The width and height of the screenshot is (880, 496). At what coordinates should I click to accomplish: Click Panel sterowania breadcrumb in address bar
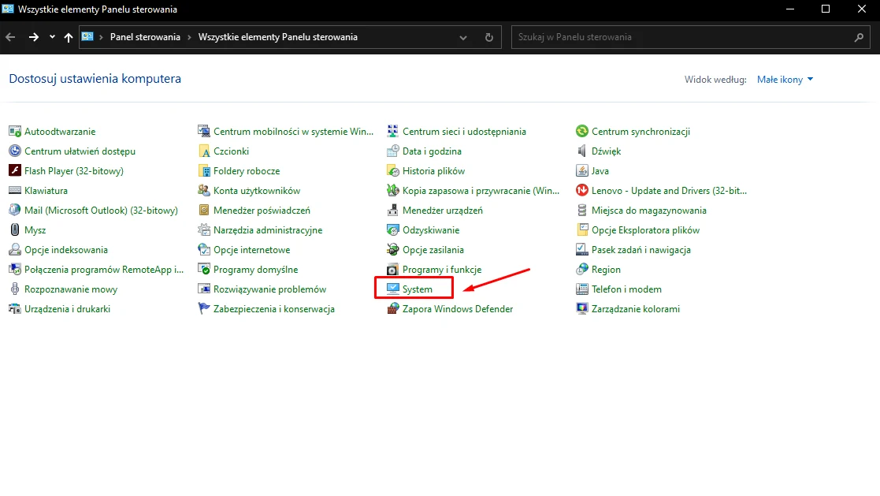tap(145, 37)
